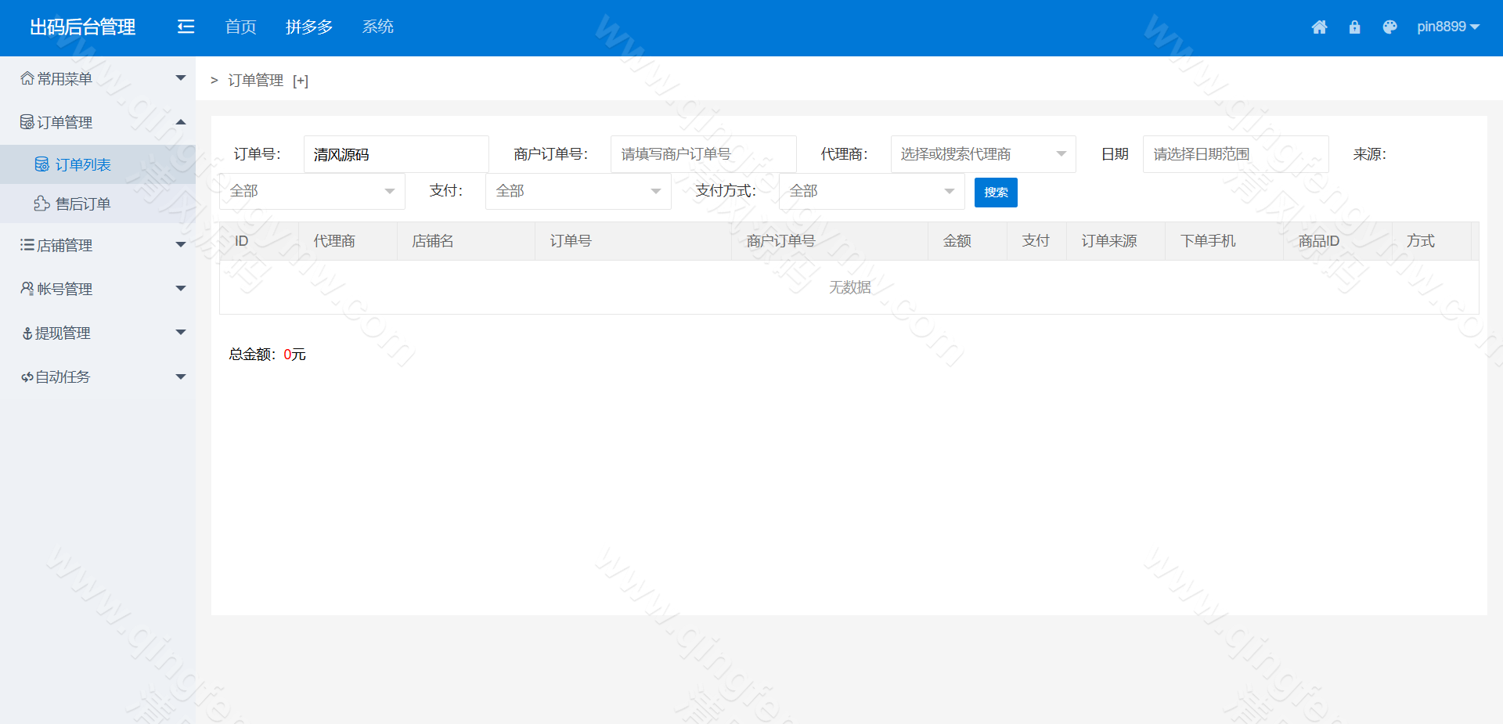Screen dimensions: 1503x724
Task: Collapse the sidebar with the hamburger icon
Action: [186, 26]
